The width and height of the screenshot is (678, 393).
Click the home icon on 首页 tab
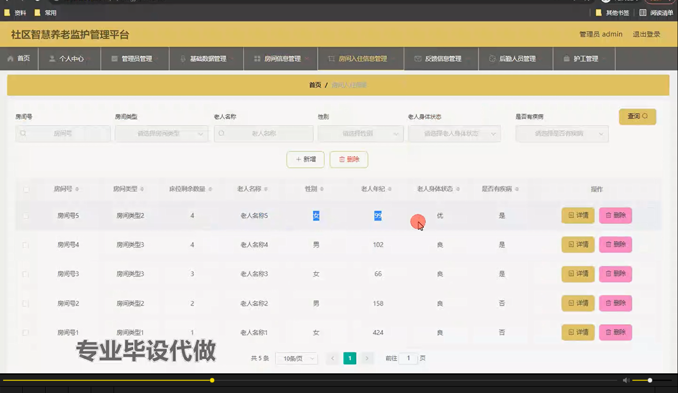tap(9, 58)
